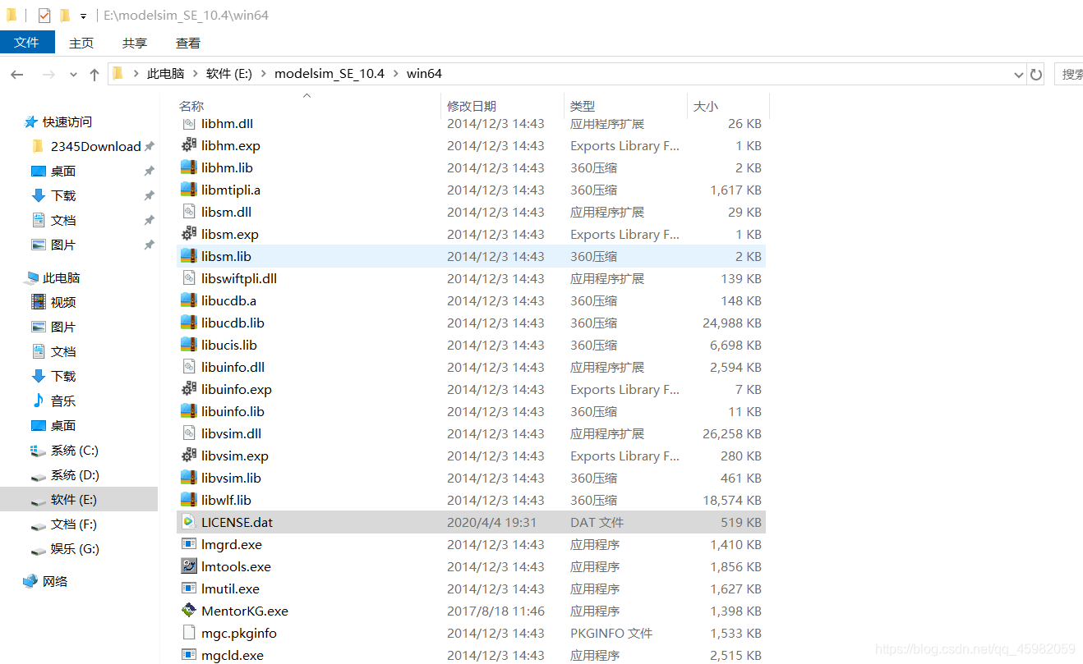Select 娱乐 (G:) drive in sidebar
Image resolution: width=1083 pixels, height=664 pixels.
(75, 548)
